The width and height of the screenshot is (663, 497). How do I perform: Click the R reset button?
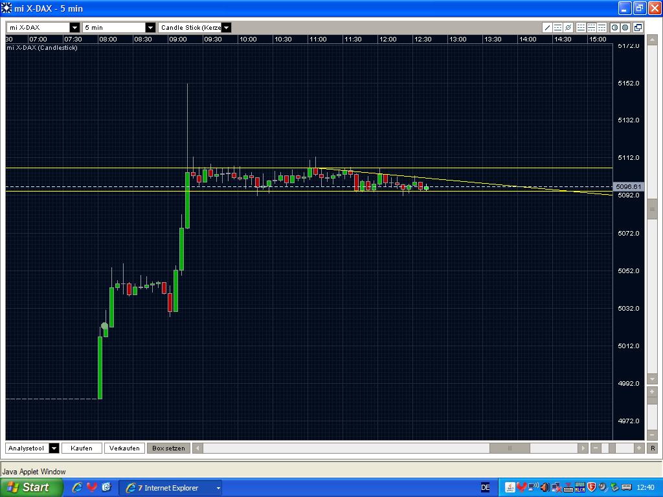point(653,448)
